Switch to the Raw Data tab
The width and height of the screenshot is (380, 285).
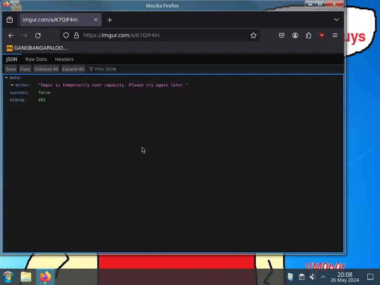(x=36, y=59)
